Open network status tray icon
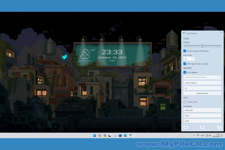The image size is (225, 150). pos(207,135)
